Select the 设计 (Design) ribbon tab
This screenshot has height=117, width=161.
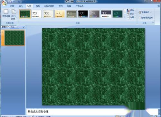pos(29,6)
